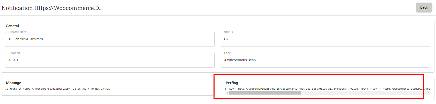Click the Message section heading
The image size is (436, 104).
13,83
